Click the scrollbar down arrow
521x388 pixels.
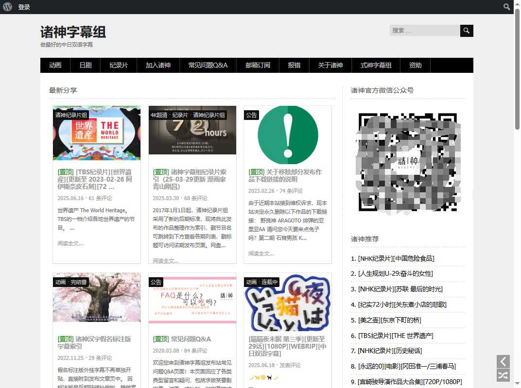tap(517, 384)
